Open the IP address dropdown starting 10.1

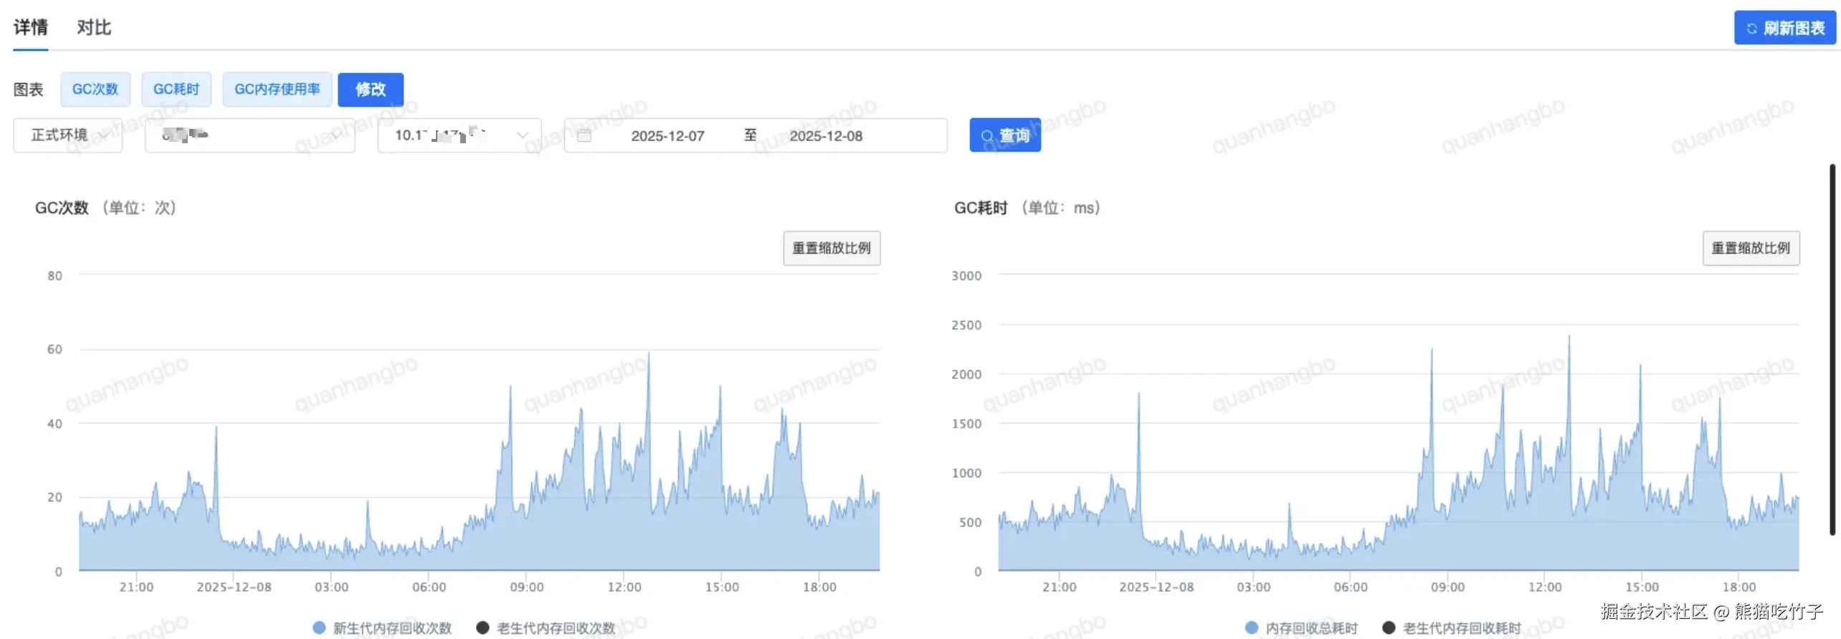[x=460, y=135]
